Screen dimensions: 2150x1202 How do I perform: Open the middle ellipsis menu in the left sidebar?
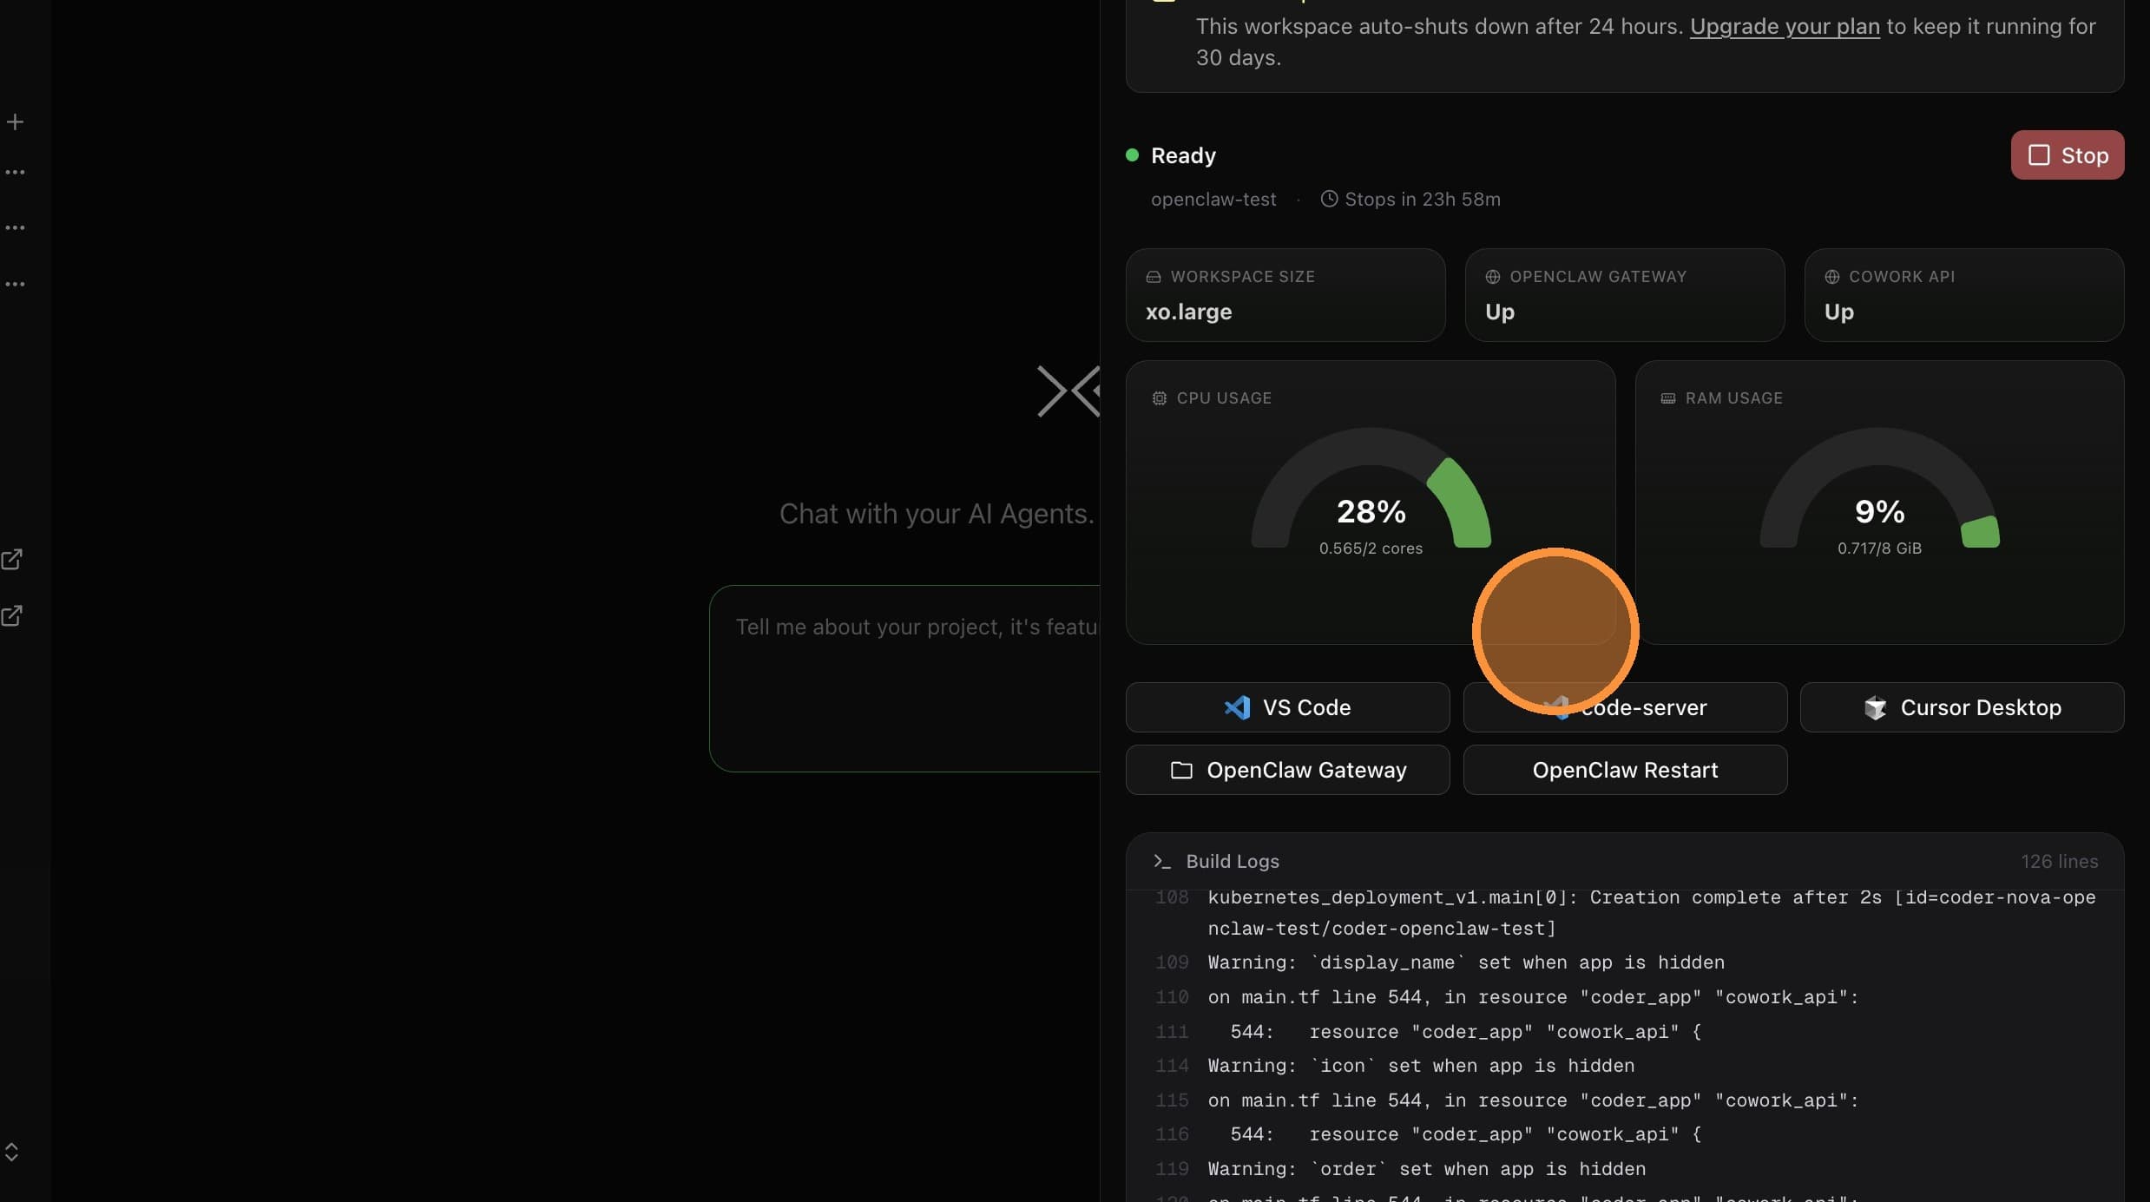click(x=15, y=227)
